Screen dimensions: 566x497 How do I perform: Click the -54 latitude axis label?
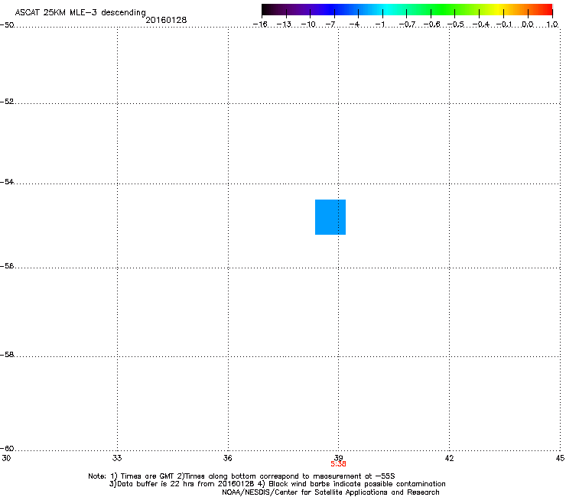click(7, 181)
